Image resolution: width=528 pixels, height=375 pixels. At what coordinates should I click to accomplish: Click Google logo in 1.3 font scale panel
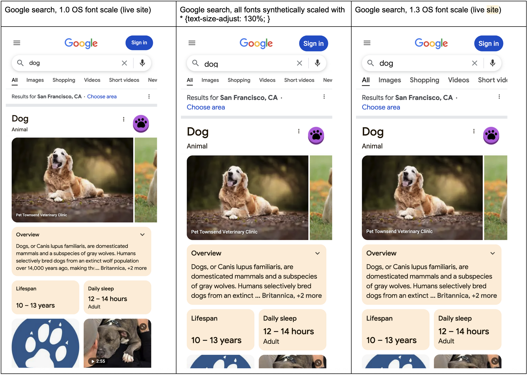coord(431,43)
